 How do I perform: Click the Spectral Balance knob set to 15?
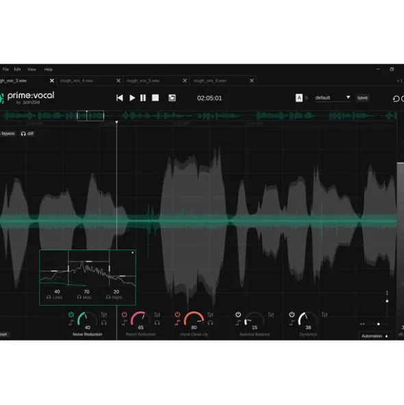point(254,319)
